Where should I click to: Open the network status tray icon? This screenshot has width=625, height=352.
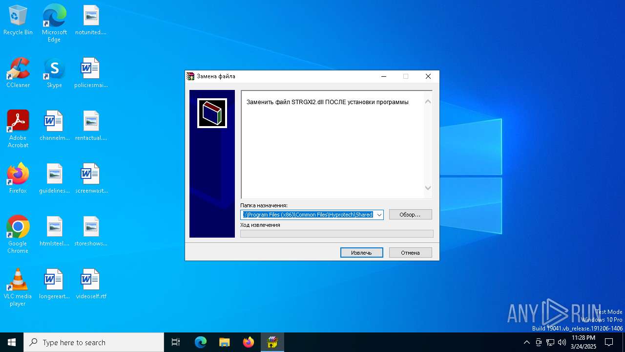tap(550, 342)
